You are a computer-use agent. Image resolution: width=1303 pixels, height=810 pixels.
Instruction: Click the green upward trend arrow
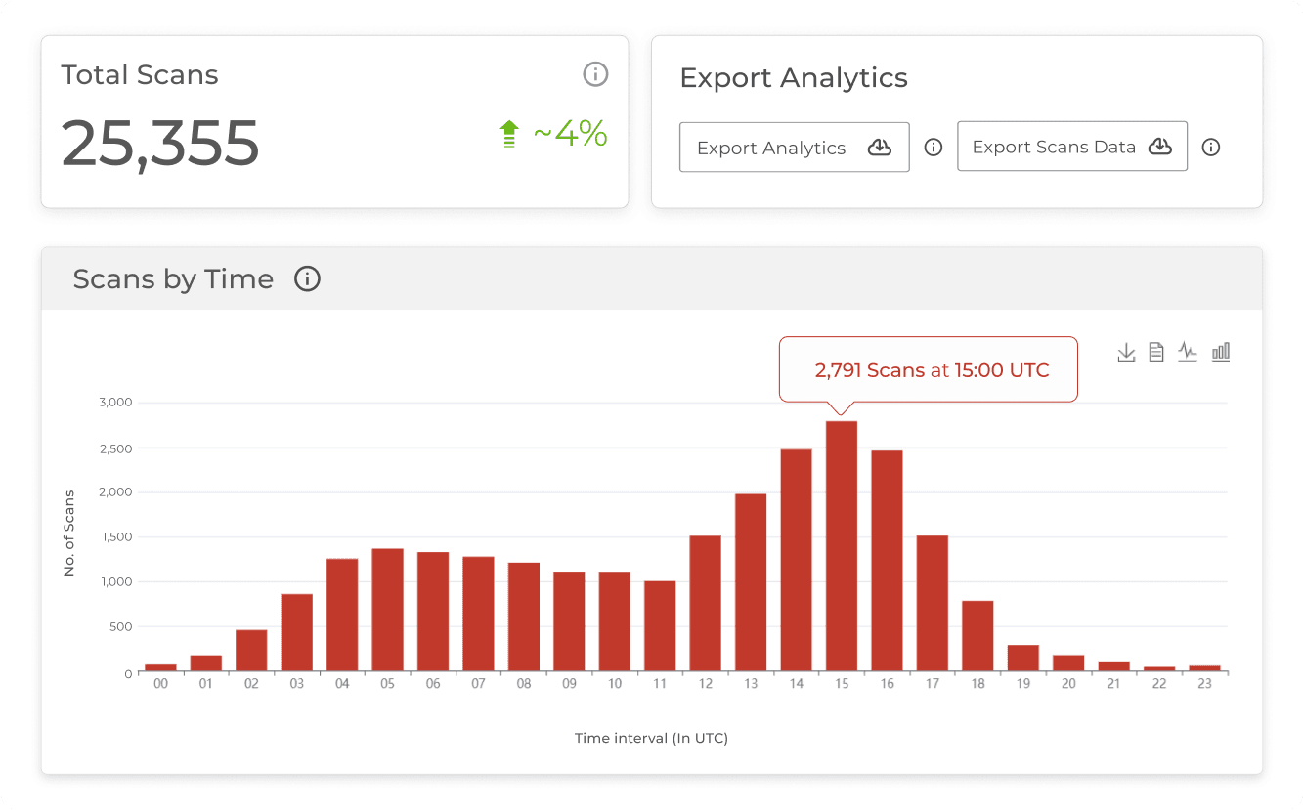click(508, 134)
